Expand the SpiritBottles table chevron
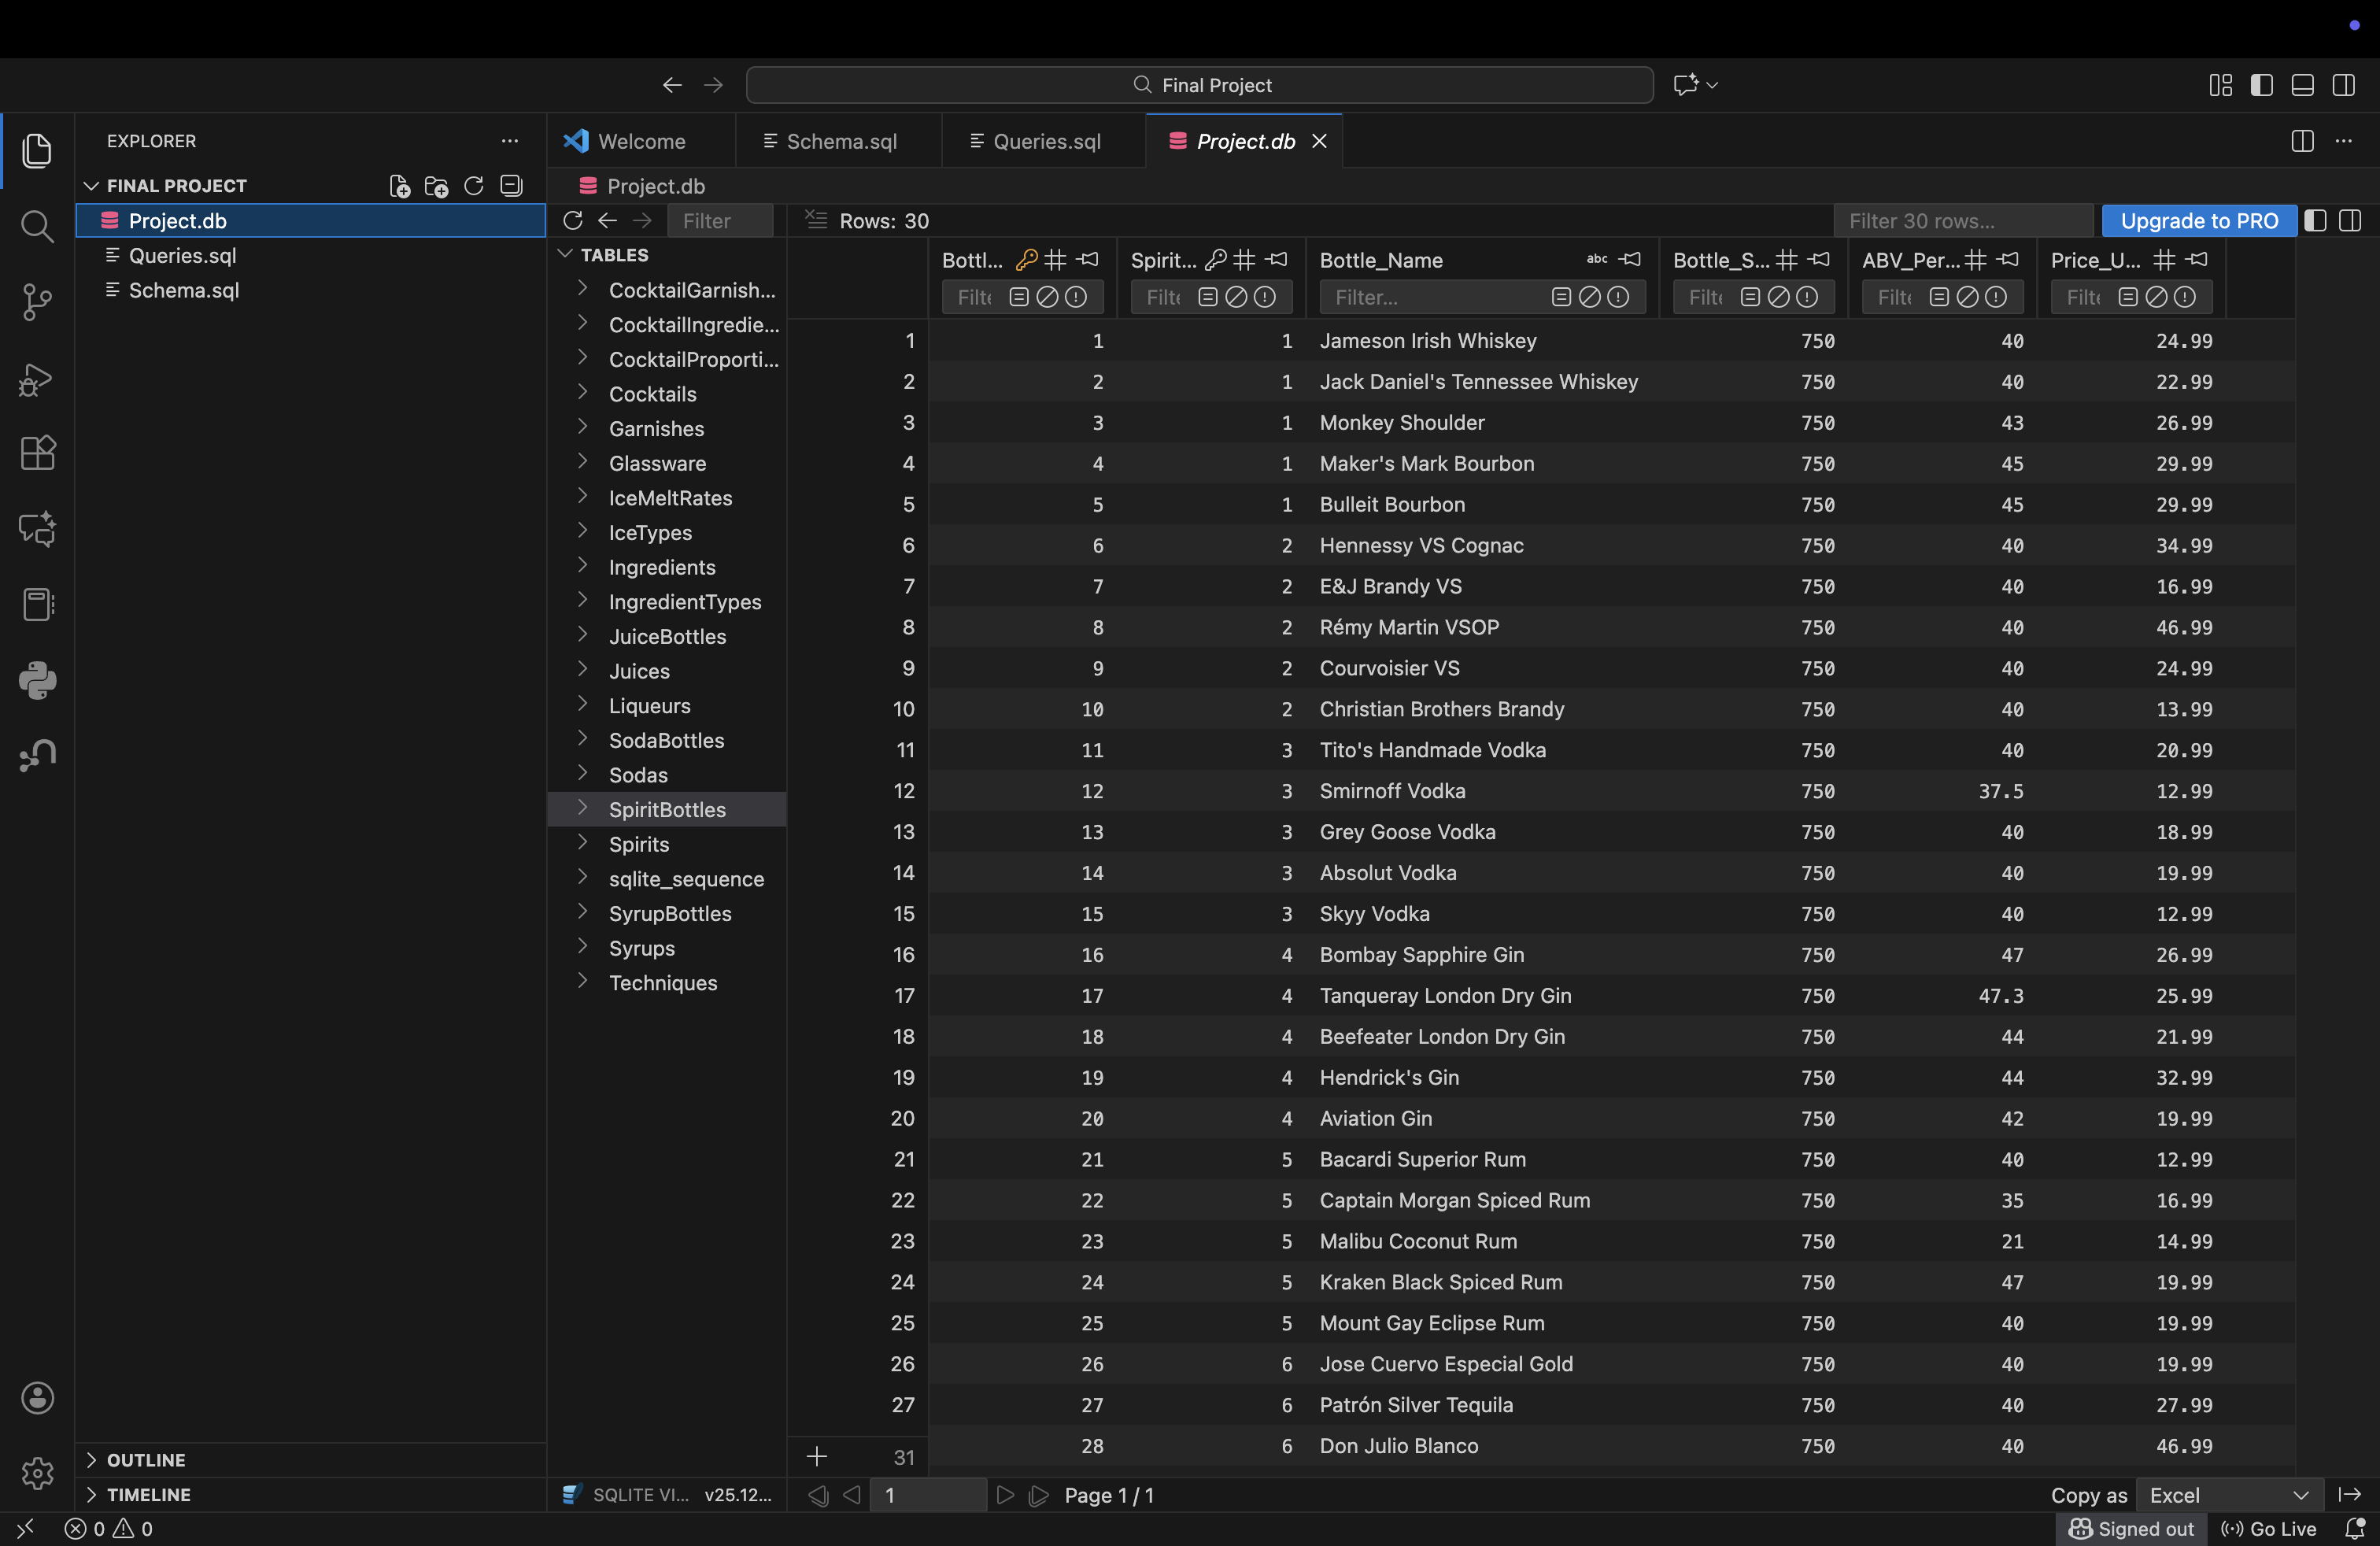This screenshot has height=1546, width=2380. [x=583, y=808]
